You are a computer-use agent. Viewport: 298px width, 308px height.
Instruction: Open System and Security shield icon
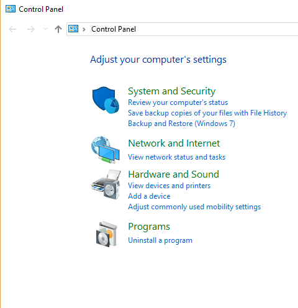pyautogui.click(x=106, y=100)
